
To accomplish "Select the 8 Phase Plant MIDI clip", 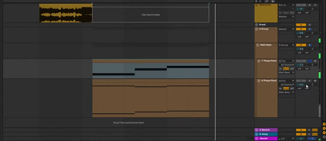I will [151, 98].
